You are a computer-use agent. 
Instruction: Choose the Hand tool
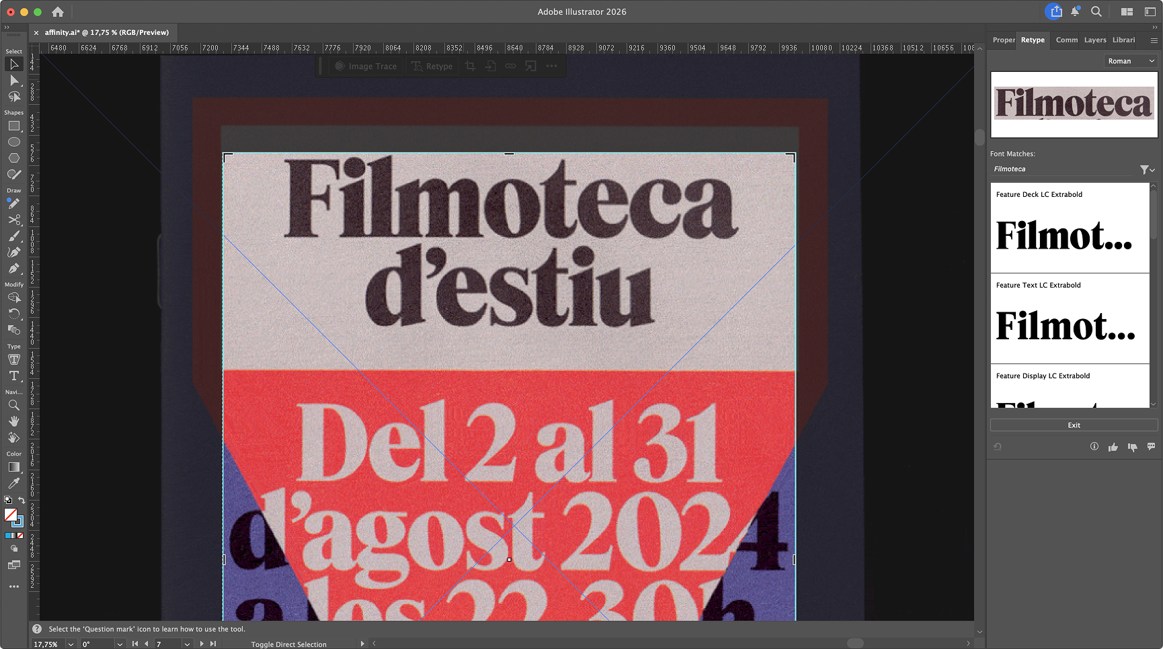click(x=13, y=421)
